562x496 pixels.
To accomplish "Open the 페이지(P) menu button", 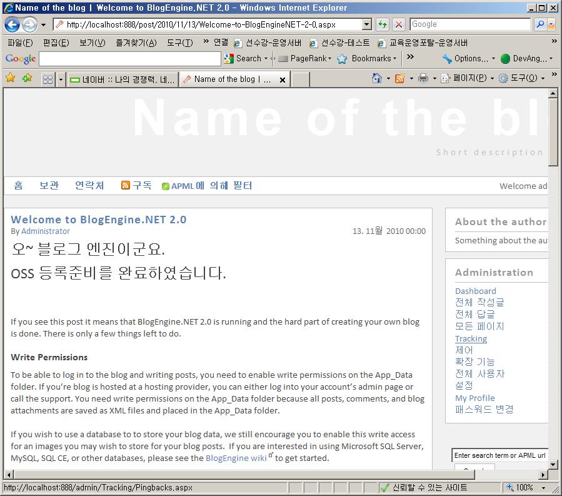I will coord(468,78).
